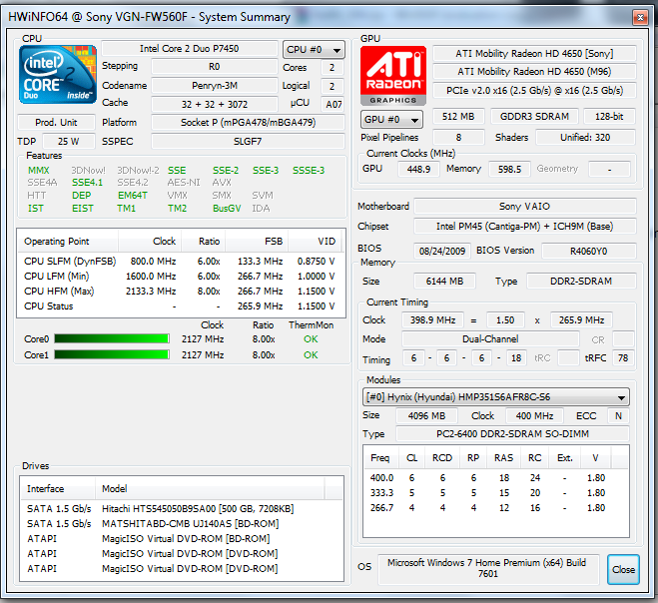The height and width of the screenshot is (603, 658).
Task: Click the µCU A07 field
Action: click(333, 104)
